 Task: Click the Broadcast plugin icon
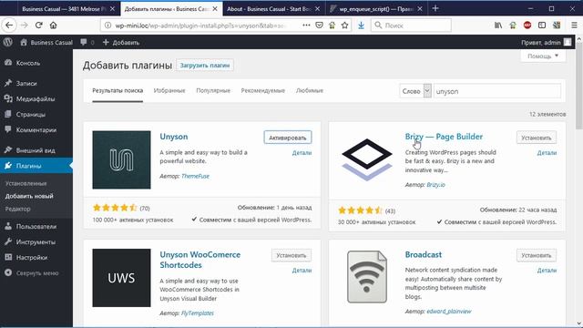[x=367, y=277]
